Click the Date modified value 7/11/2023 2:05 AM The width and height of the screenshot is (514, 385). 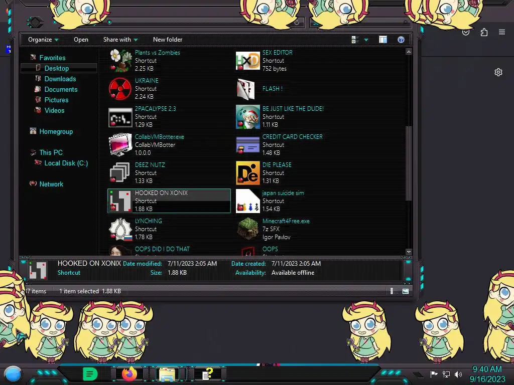click(192, 264)
